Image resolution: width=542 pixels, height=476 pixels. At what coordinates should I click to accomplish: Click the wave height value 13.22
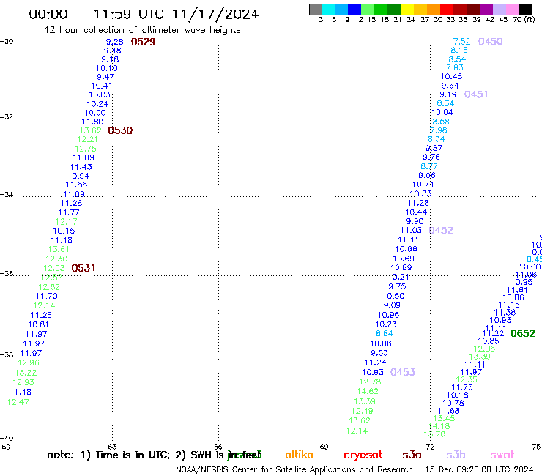(26, 373)
